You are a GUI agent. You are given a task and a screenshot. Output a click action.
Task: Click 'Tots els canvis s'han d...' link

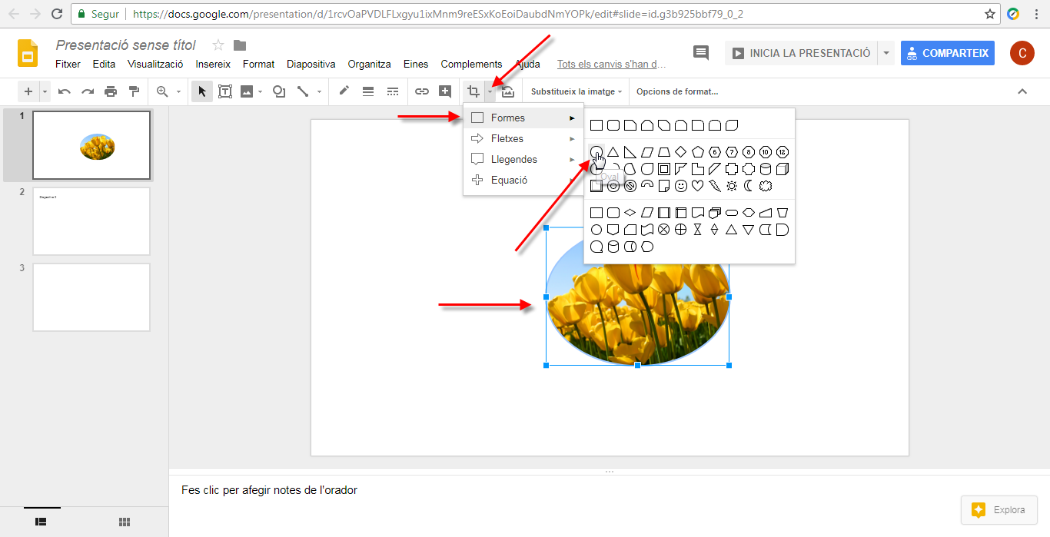(x=612, y=65)
